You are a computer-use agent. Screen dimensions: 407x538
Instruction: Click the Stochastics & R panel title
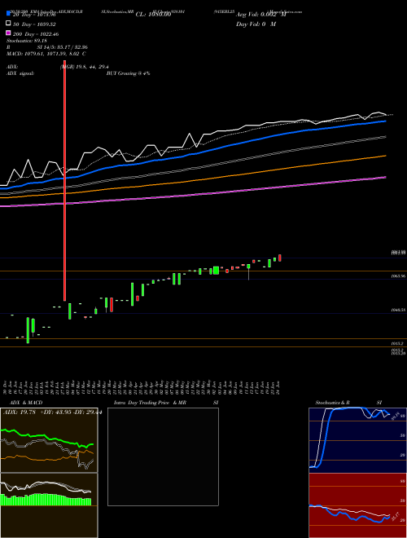tap(332, 403)
